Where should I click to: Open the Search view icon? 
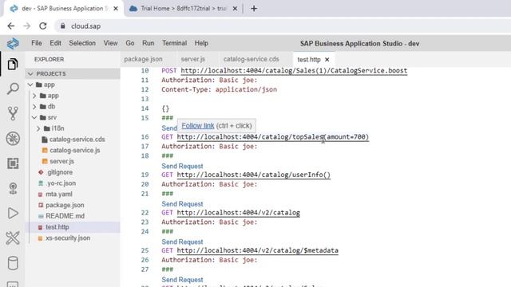point(13,88)
